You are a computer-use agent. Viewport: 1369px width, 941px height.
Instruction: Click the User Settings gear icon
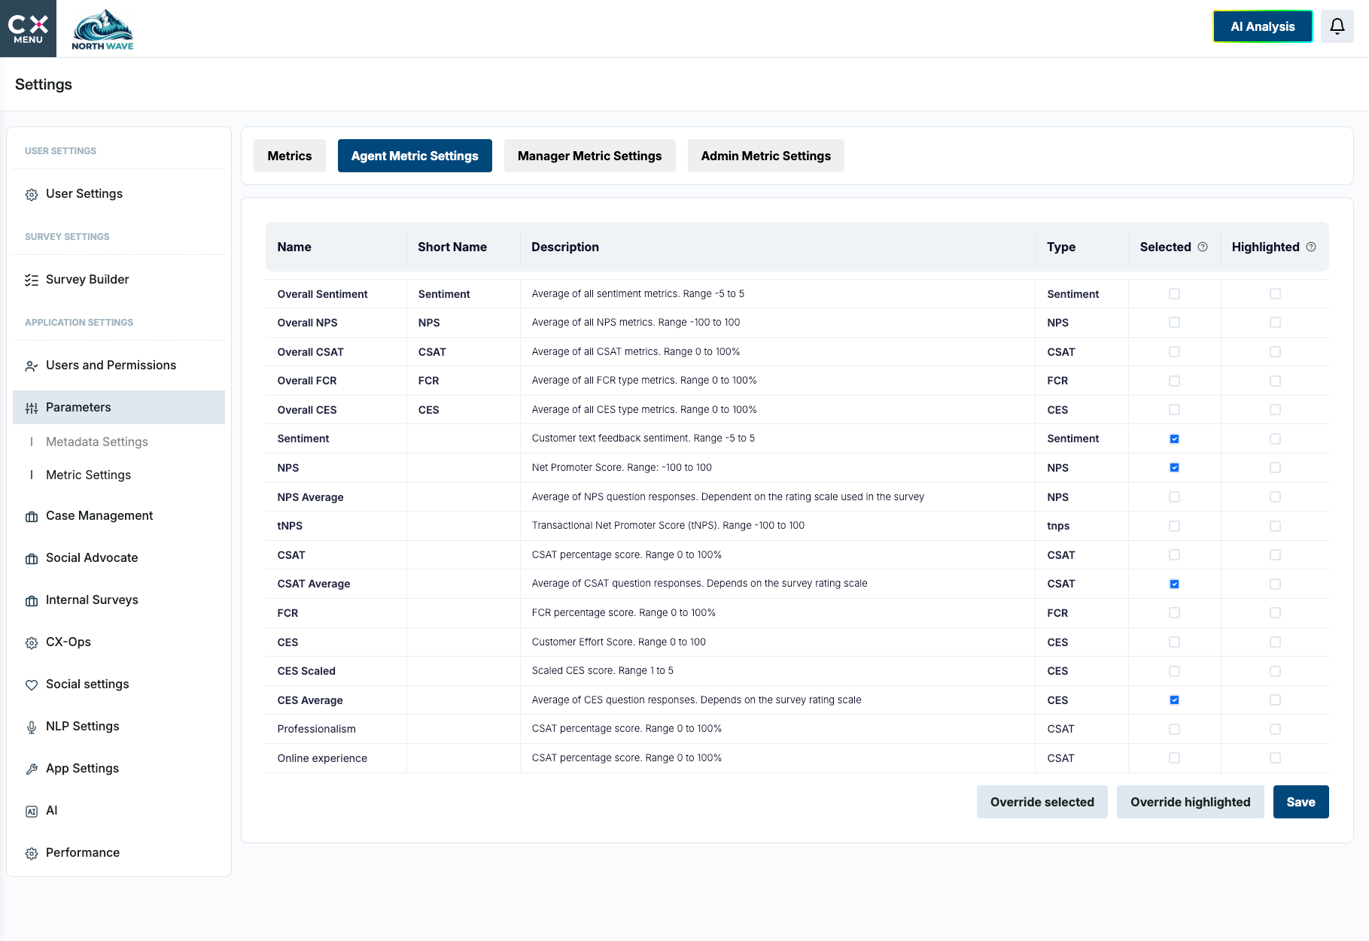[x=32, y=195]
